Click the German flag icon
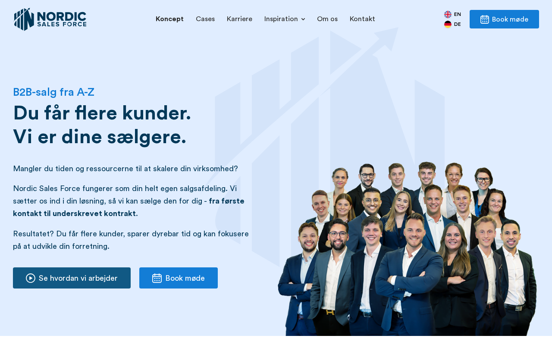 pyautogui.click(x=448, y=24)
